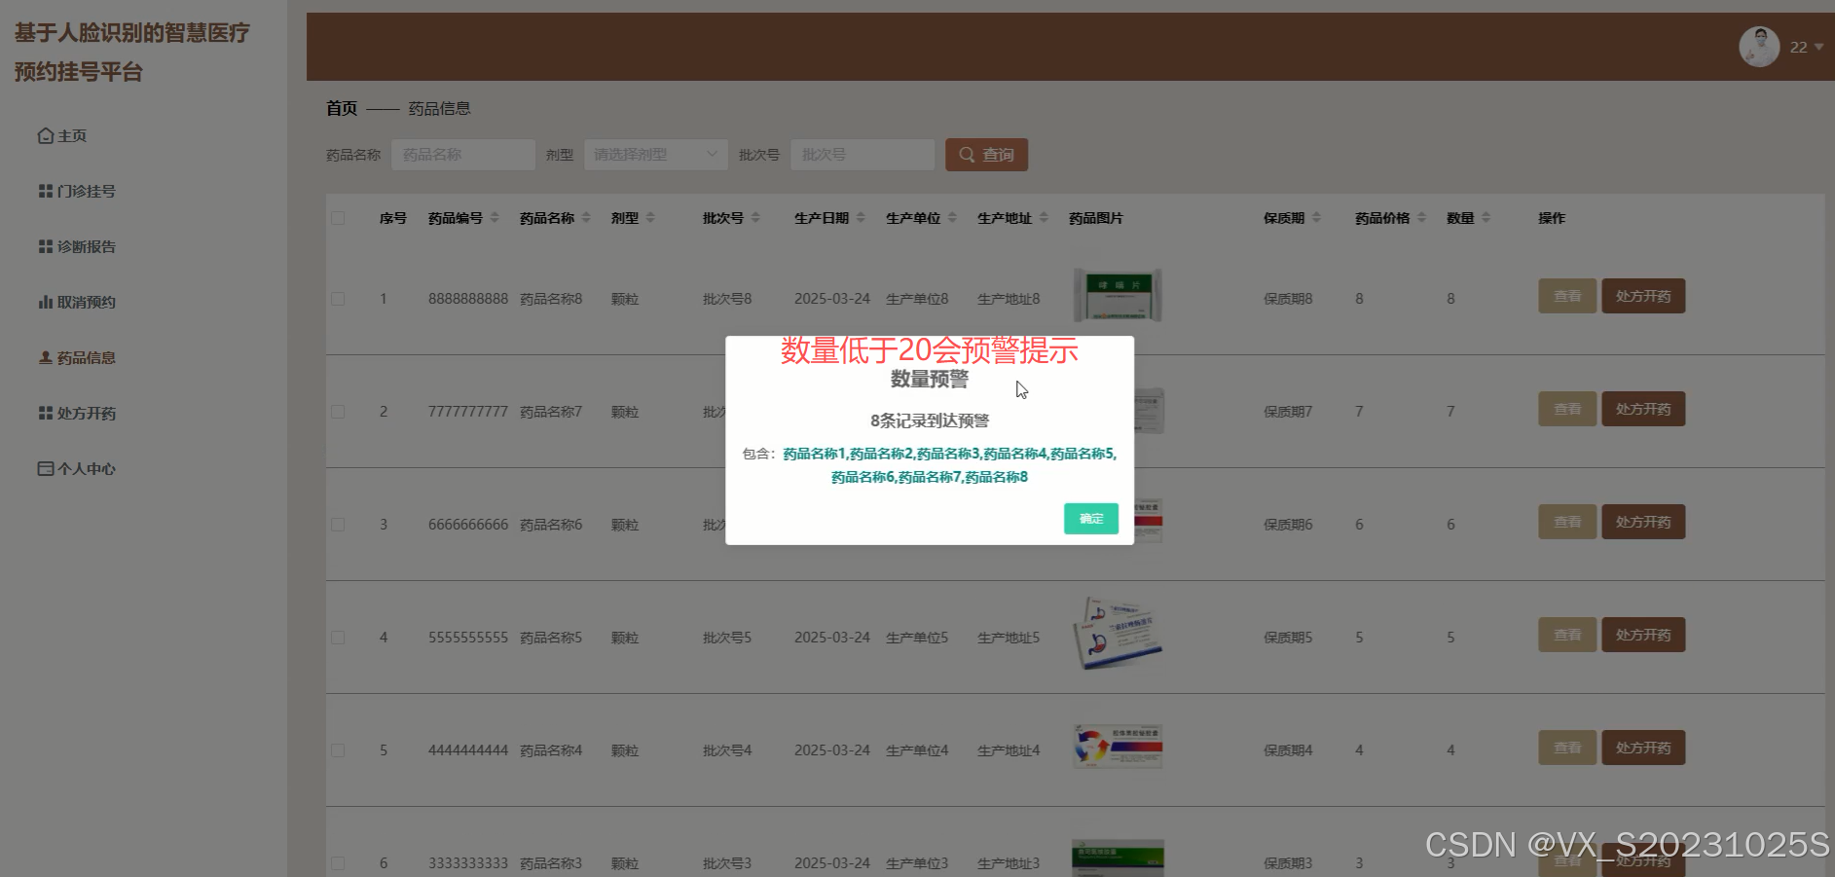Click 处方开药 button for 药品名称8
The width and height of the screenshot is (1835, 877).
pyautogui.click(x=1643, y=296)
